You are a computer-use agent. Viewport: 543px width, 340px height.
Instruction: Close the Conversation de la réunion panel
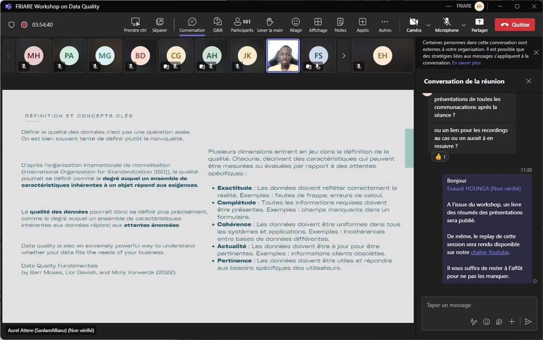[x=528, y=81]
